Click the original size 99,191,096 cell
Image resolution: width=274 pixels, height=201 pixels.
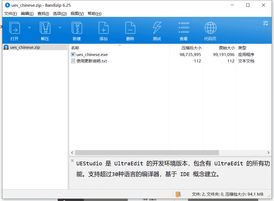coord(224,55)
